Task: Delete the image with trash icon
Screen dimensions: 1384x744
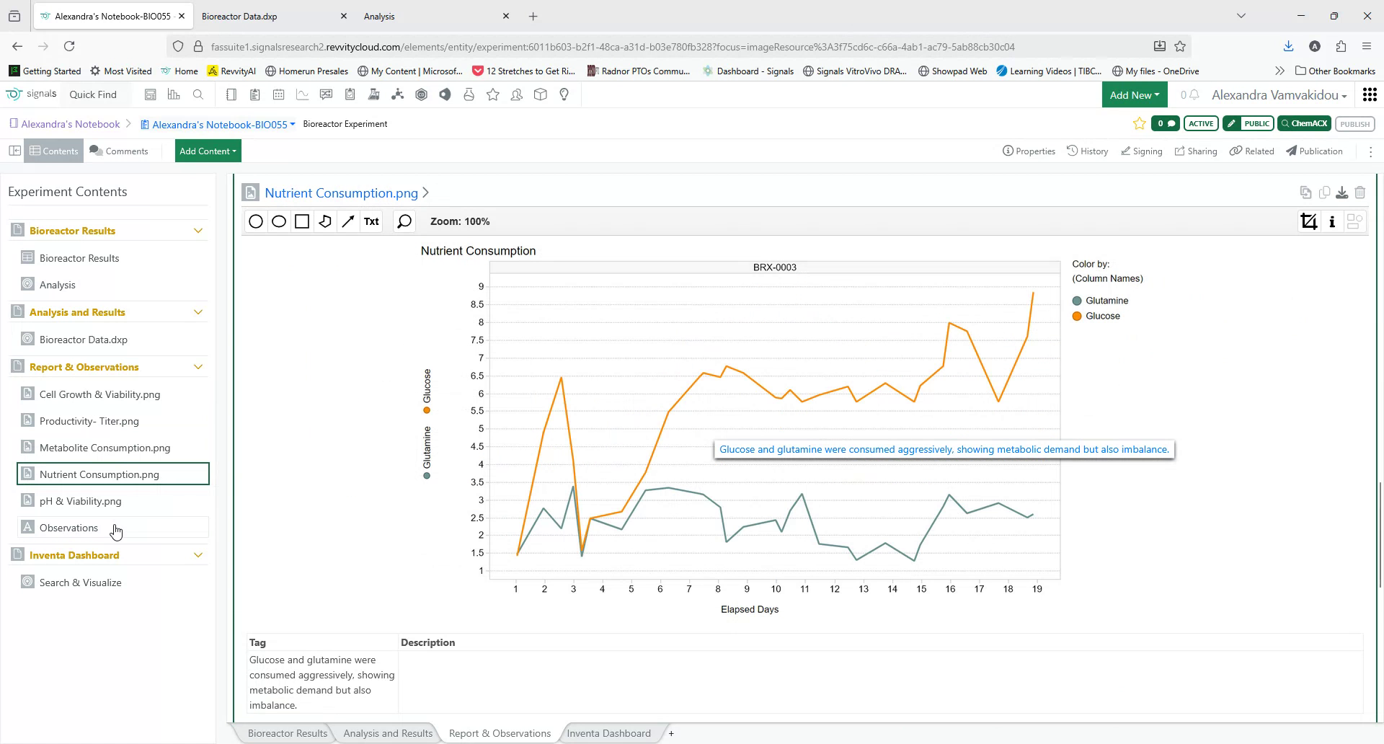Action: click(1360, 192)
